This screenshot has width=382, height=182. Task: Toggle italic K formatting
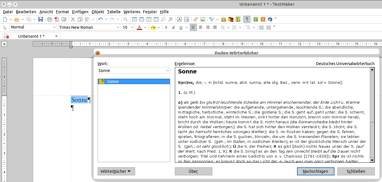(173, 28)
